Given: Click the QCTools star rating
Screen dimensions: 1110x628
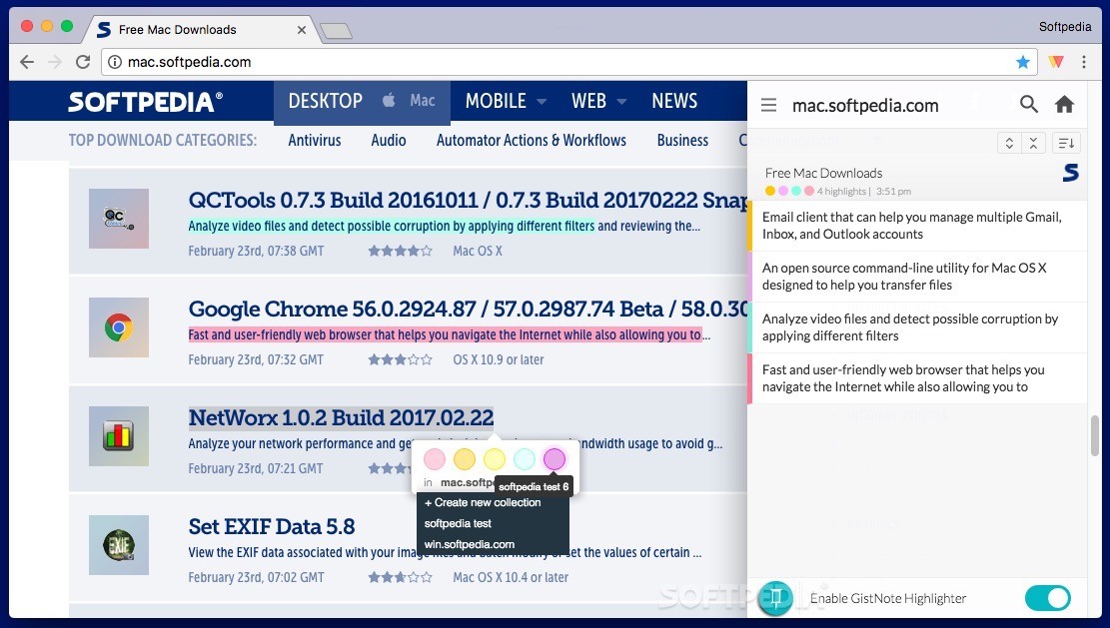Looking at the screenshot, I should click(400, 251).
